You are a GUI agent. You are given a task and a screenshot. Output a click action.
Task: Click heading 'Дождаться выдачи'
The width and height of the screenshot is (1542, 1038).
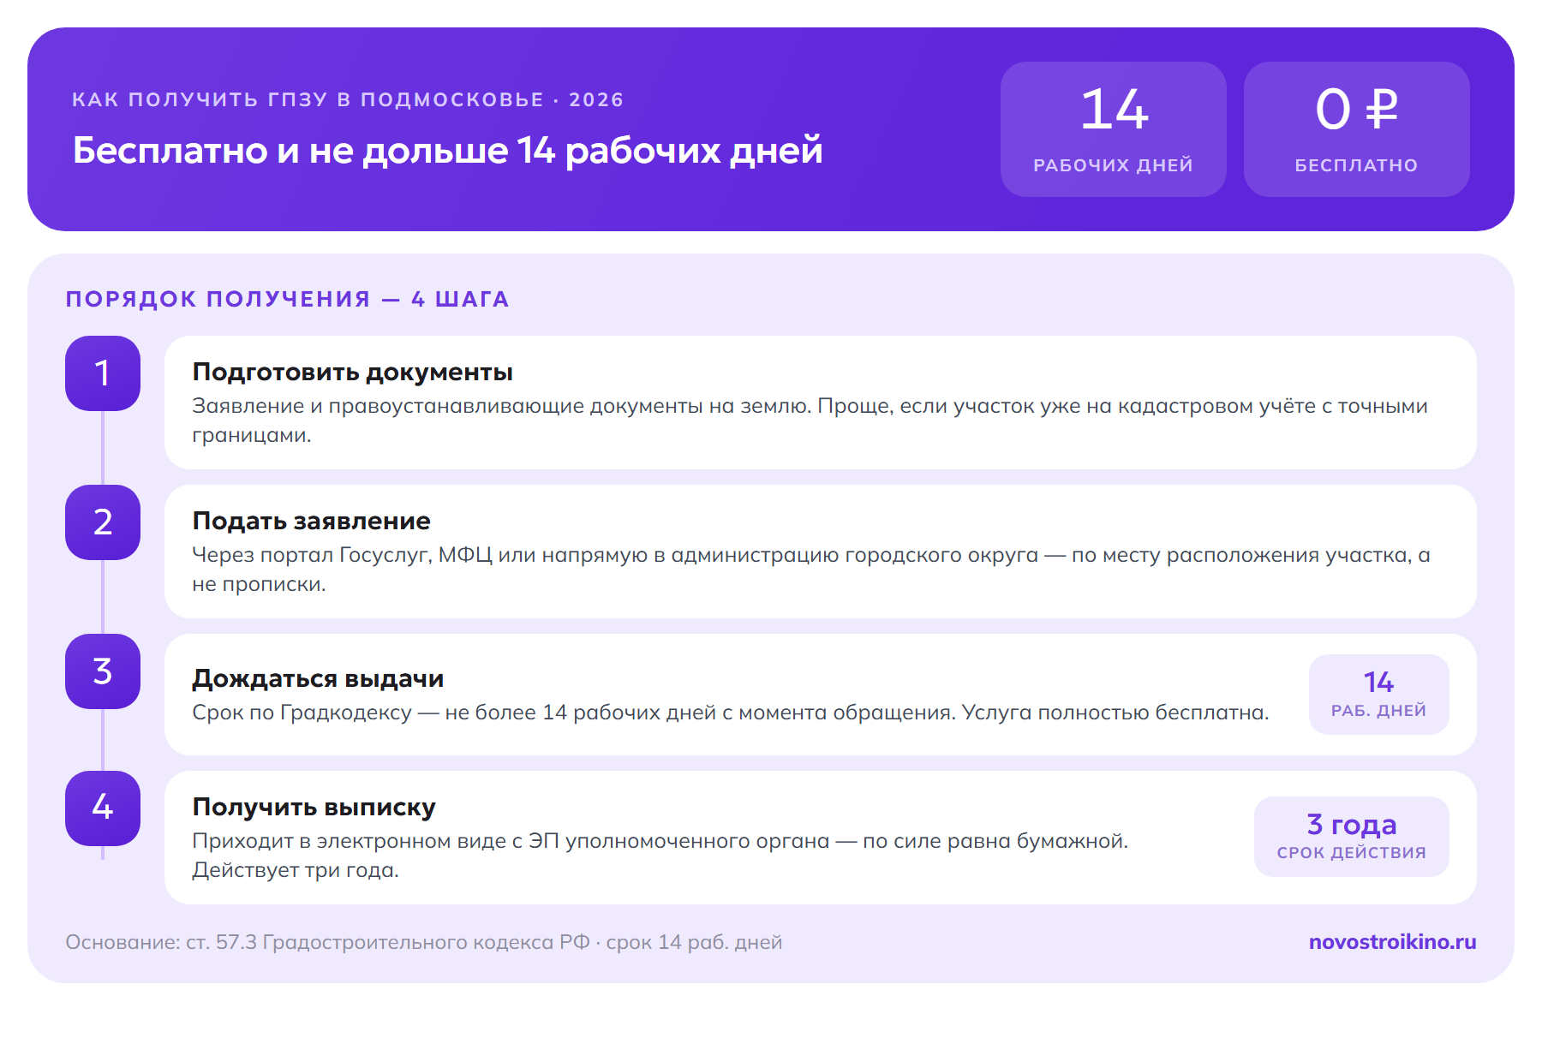318,679
